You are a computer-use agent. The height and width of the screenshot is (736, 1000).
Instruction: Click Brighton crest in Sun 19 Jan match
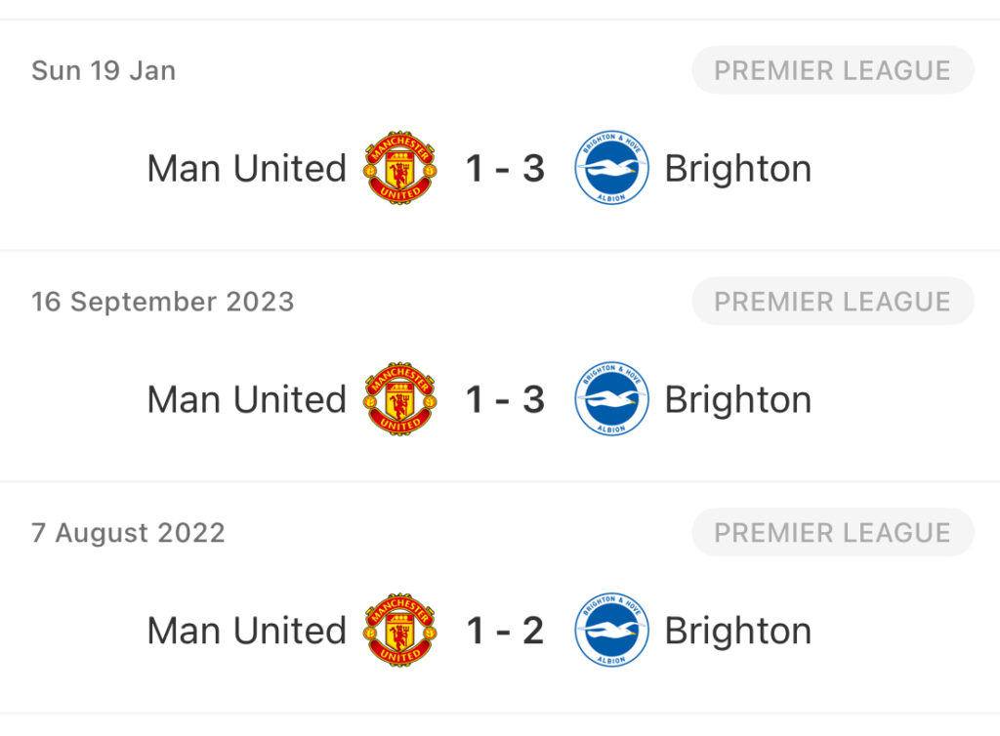611,169
